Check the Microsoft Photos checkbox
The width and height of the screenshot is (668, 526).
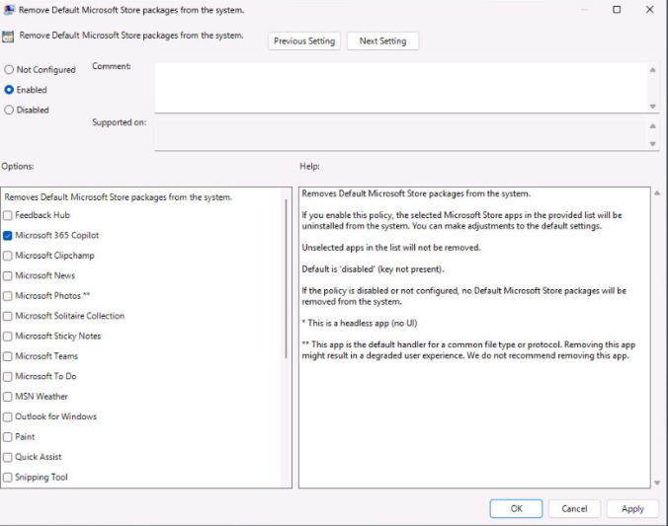[x=8, y=296]
